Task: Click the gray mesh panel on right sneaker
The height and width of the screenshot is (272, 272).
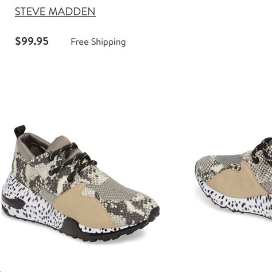Action: [230, 159]
